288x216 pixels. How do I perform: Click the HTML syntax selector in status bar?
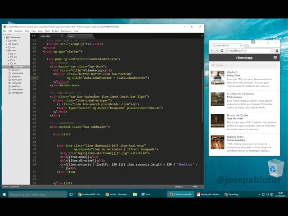tap(195, 187)
